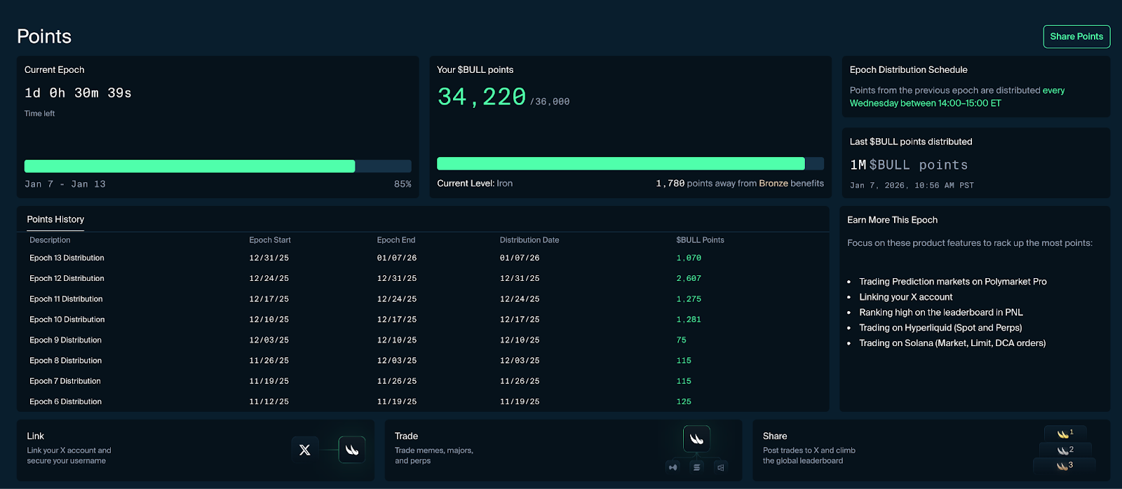This screenshot has height=489, width=1122.
Task: Click the X logo icon in Link card
Action: point(304,450)
